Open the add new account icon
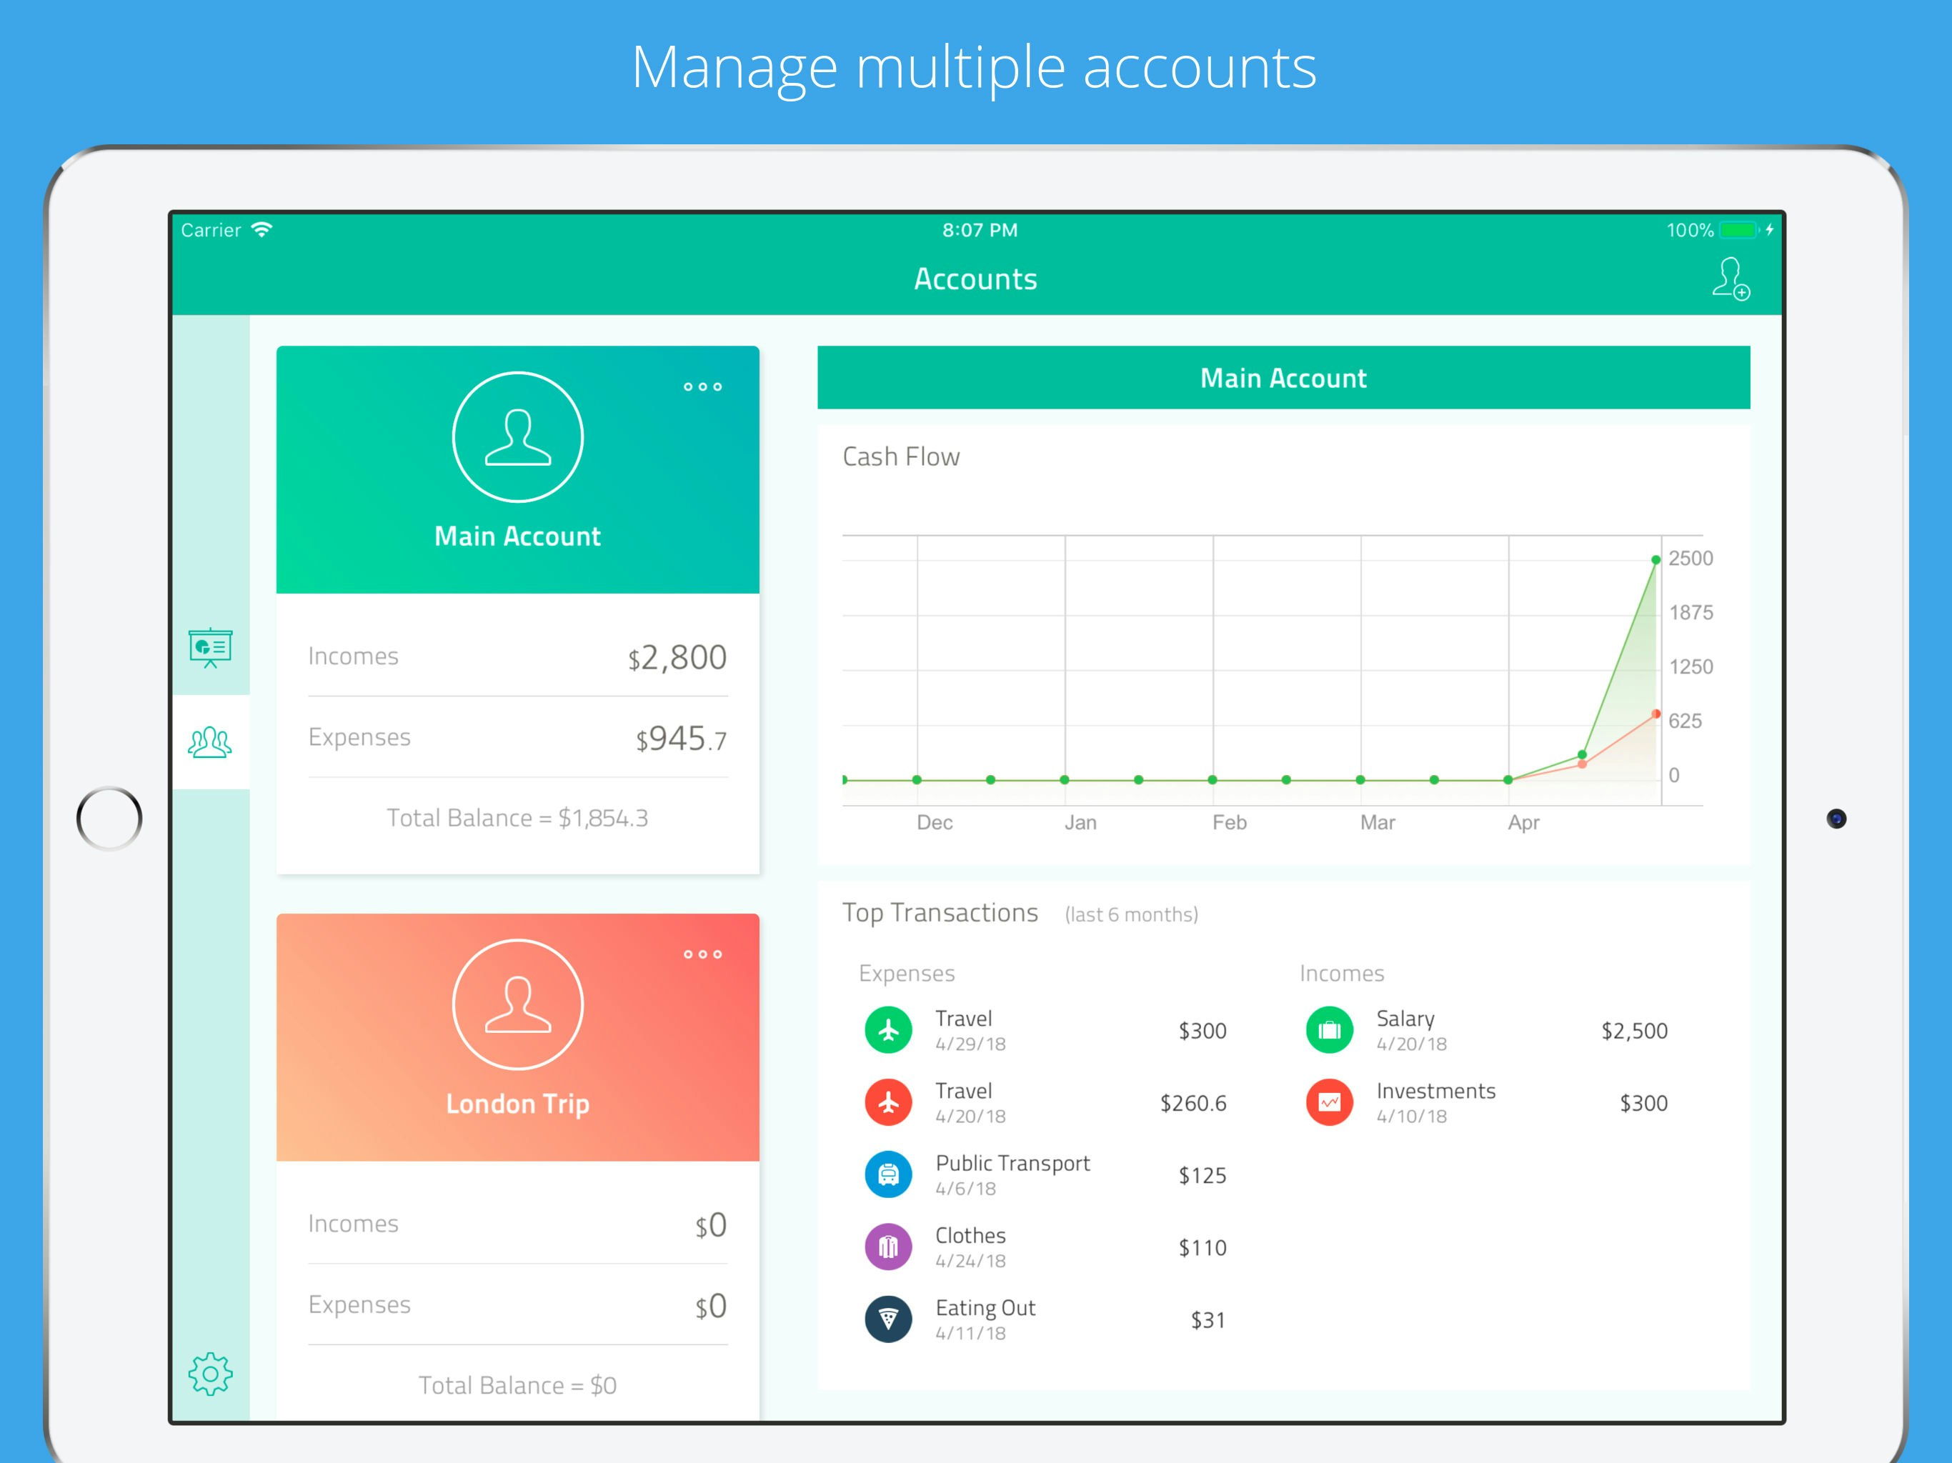This screenshot has width=1952, height=1463. tap(1729, 280)
